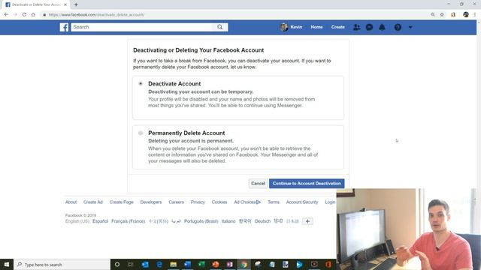
Task: Open the Ad Choices footer link
Action: click(247, 202)
